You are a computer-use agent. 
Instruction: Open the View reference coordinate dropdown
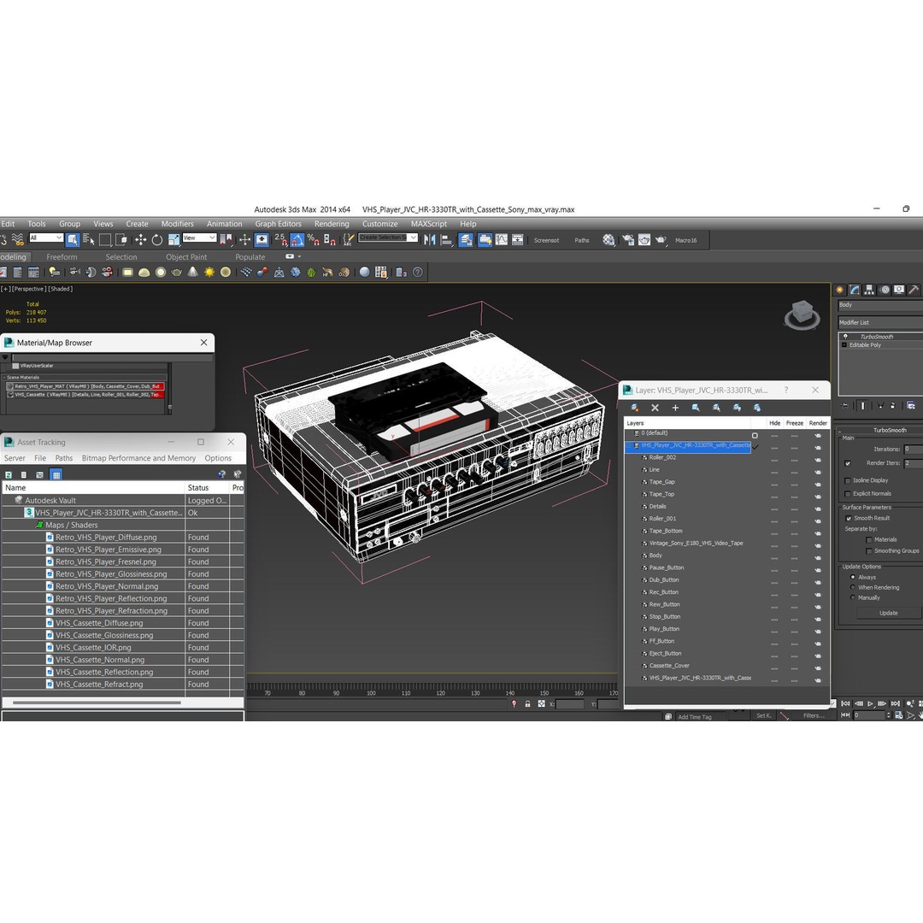click(199, 238)
